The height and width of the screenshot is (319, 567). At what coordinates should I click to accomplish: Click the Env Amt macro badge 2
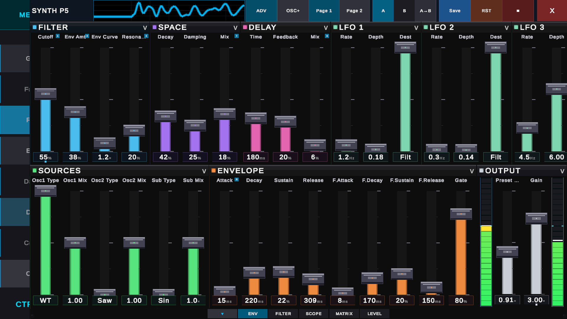click(87, 36)
